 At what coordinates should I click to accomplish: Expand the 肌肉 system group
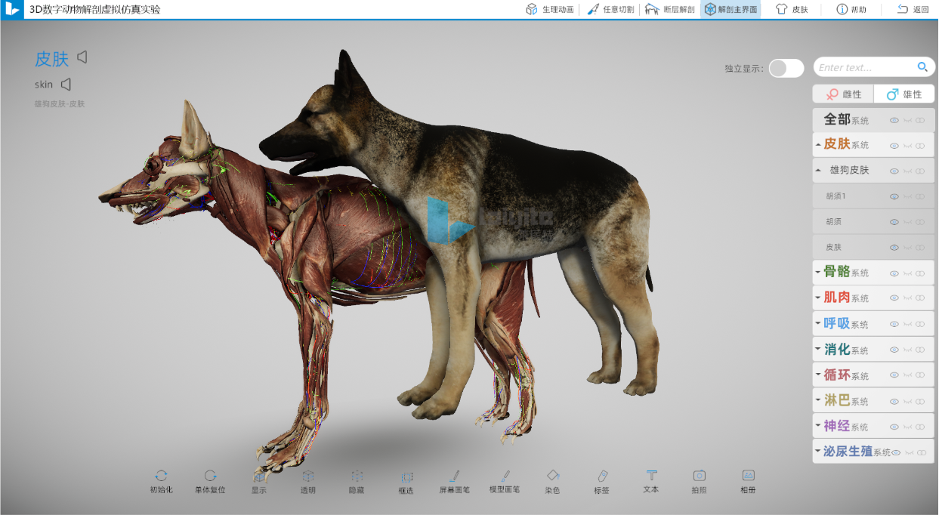[818, 298]
